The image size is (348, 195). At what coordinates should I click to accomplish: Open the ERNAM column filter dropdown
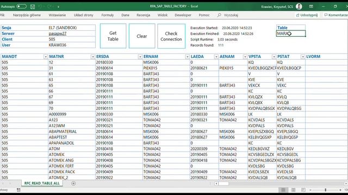[187, 57]
